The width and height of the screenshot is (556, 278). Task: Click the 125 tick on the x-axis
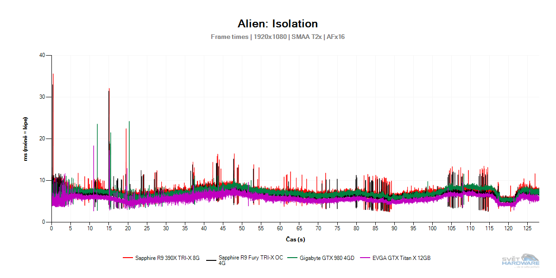click(527, 228)
